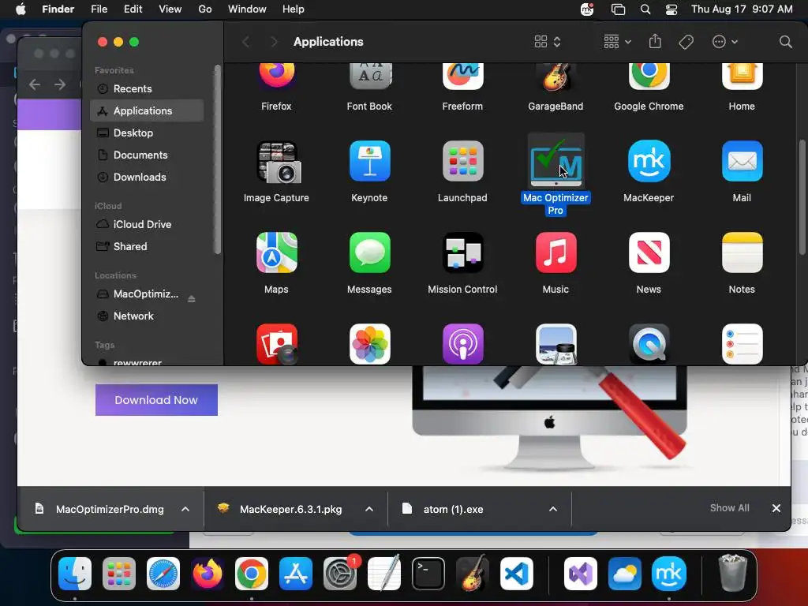This screenshot has width=808, height=606.
Task: Open the View menu
Action: [170, 9]
